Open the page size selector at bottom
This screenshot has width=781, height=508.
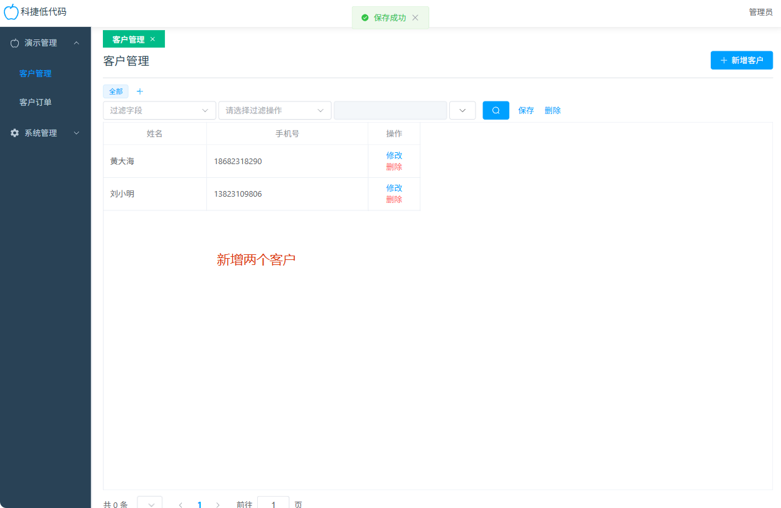point(150,504)
